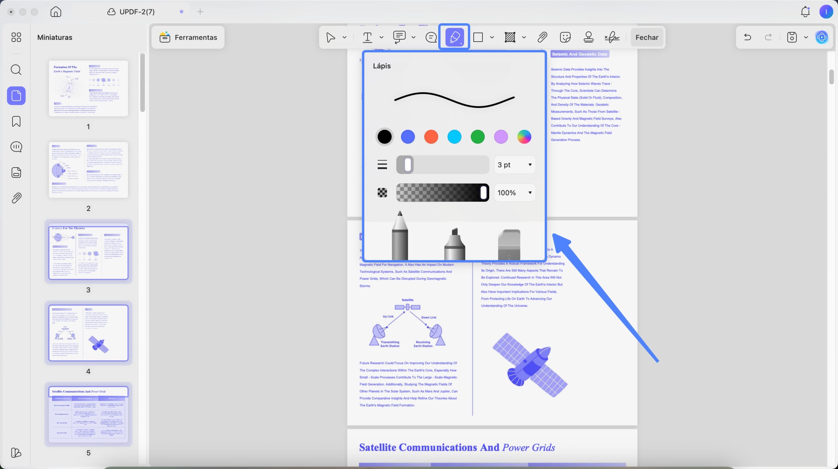
Task: Pick the blue color swatch
Action: (x=408, y=137)
